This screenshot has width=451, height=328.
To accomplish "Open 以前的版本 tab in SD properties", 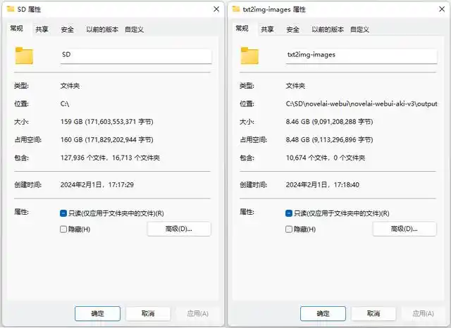I will coord(102,30).
